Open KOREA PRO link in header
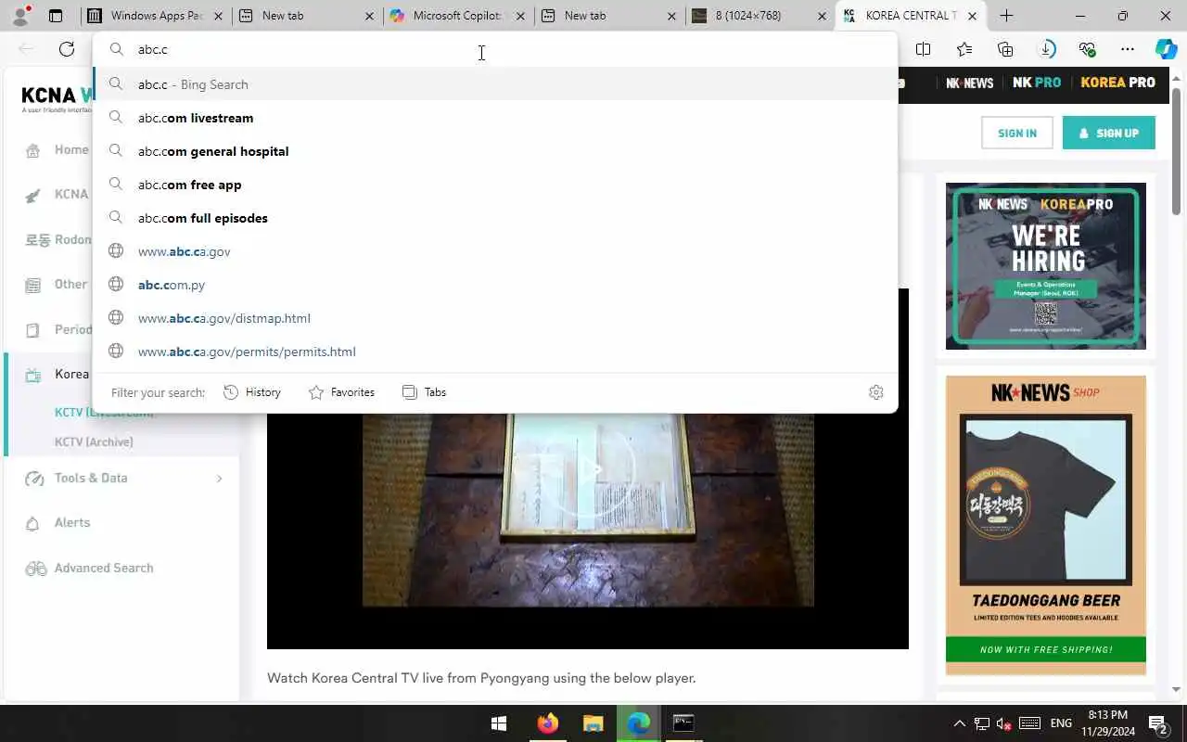Screen dimensions: 1187x742 click(1117, 83)
